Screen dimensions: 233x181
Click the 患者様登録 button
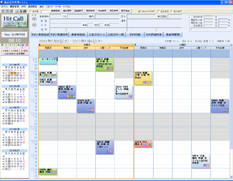click(x=78, y=35)
